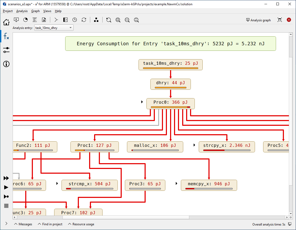Click the horizontal scrollbar right arrow
This screenshot has height=230, width=296.
click(287, 217)
